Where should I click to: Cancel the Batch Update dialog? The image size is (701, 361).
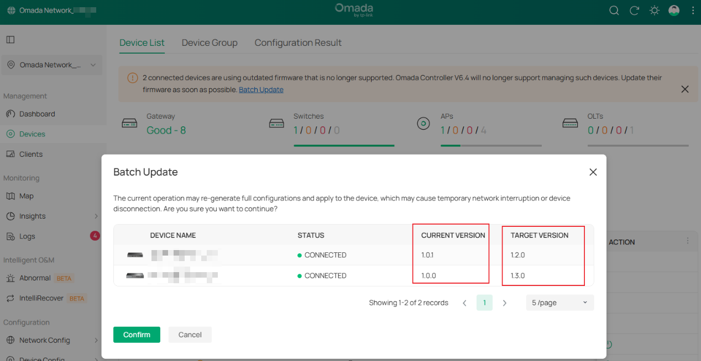tap(190, 335)
